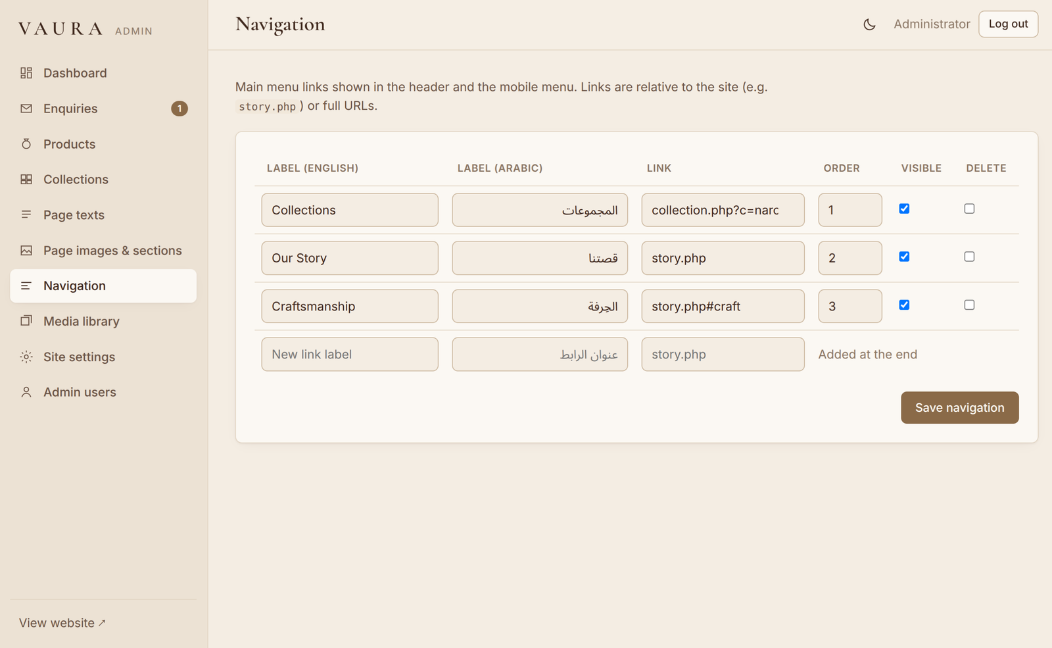Click the Order field of Craftsmanship
This screenshot has height=648, width=1052.
coord(850,307)
